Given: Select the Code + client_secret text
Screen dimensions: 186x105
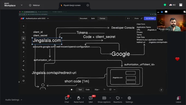Looking at the screenshot, I should pos(99,37).
